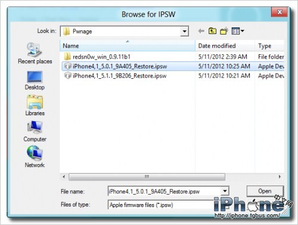Select iPhone4,1_5.0.1_9A405_Restore.ipsw file name
This screenshot has width=298, height=225.
120,66
